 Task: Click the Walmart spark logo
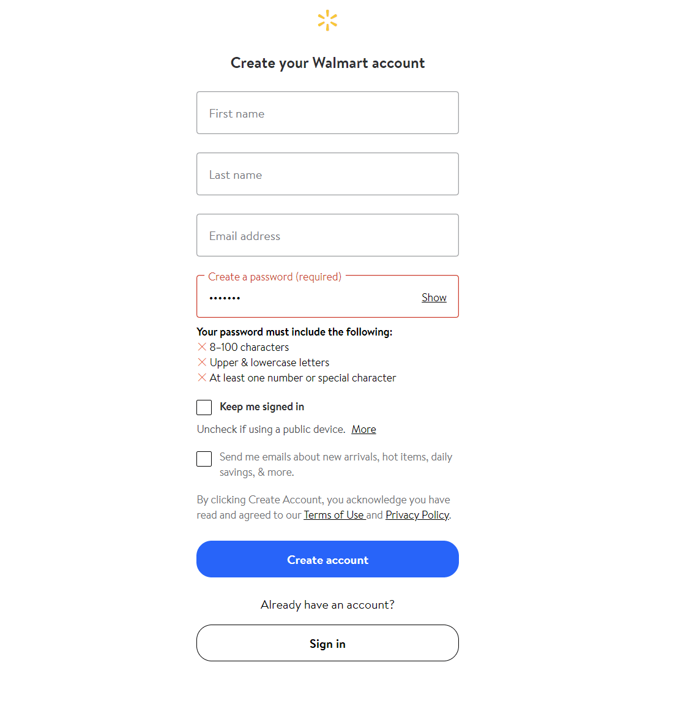point(327,20)
